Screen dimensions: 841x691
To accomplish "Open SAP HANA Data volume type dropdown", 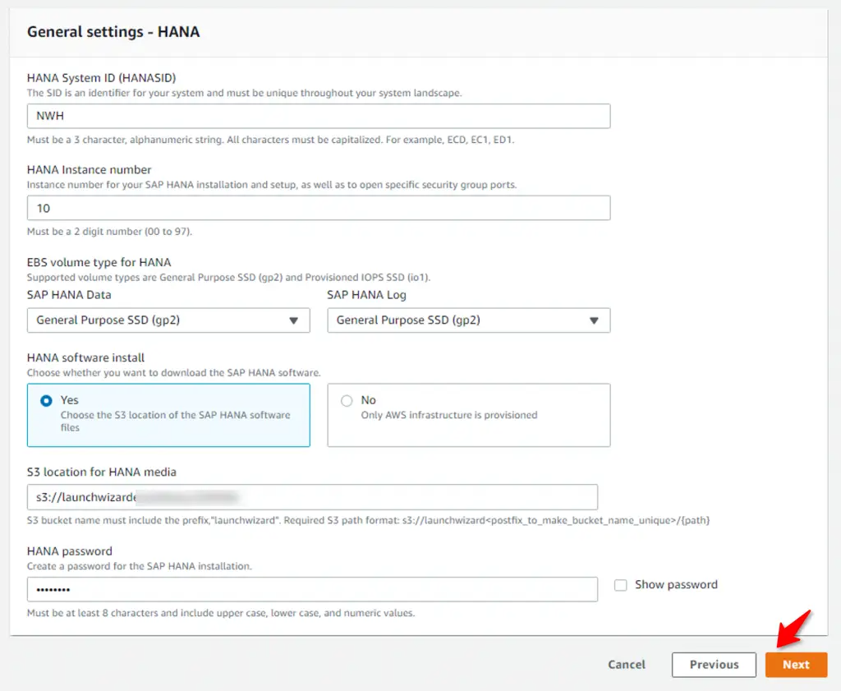I will click(x=168, y=320).
